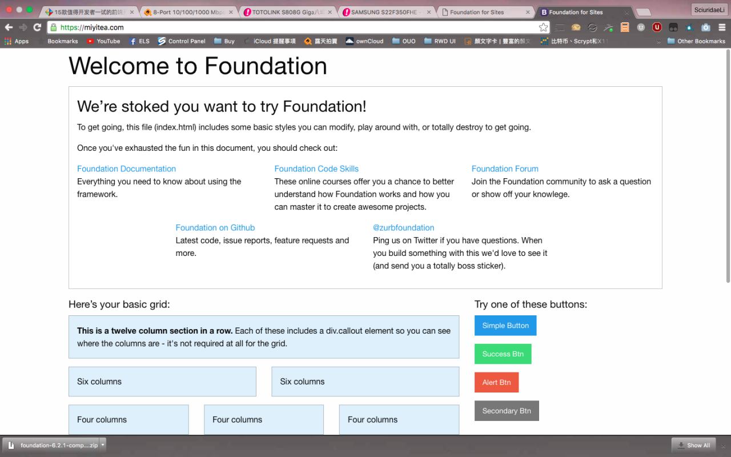Click the green padlock security icon

(53, 27)
